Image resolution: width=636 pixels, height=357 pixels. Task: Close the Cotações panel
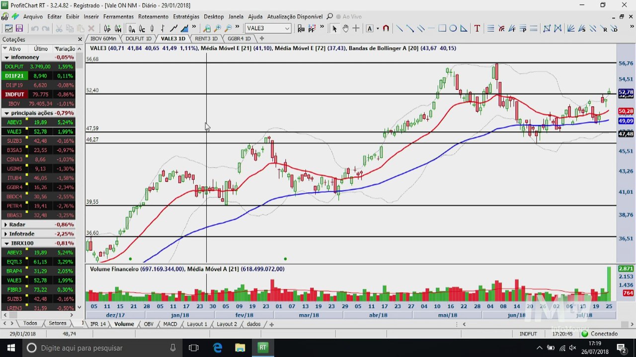[79, 39]
